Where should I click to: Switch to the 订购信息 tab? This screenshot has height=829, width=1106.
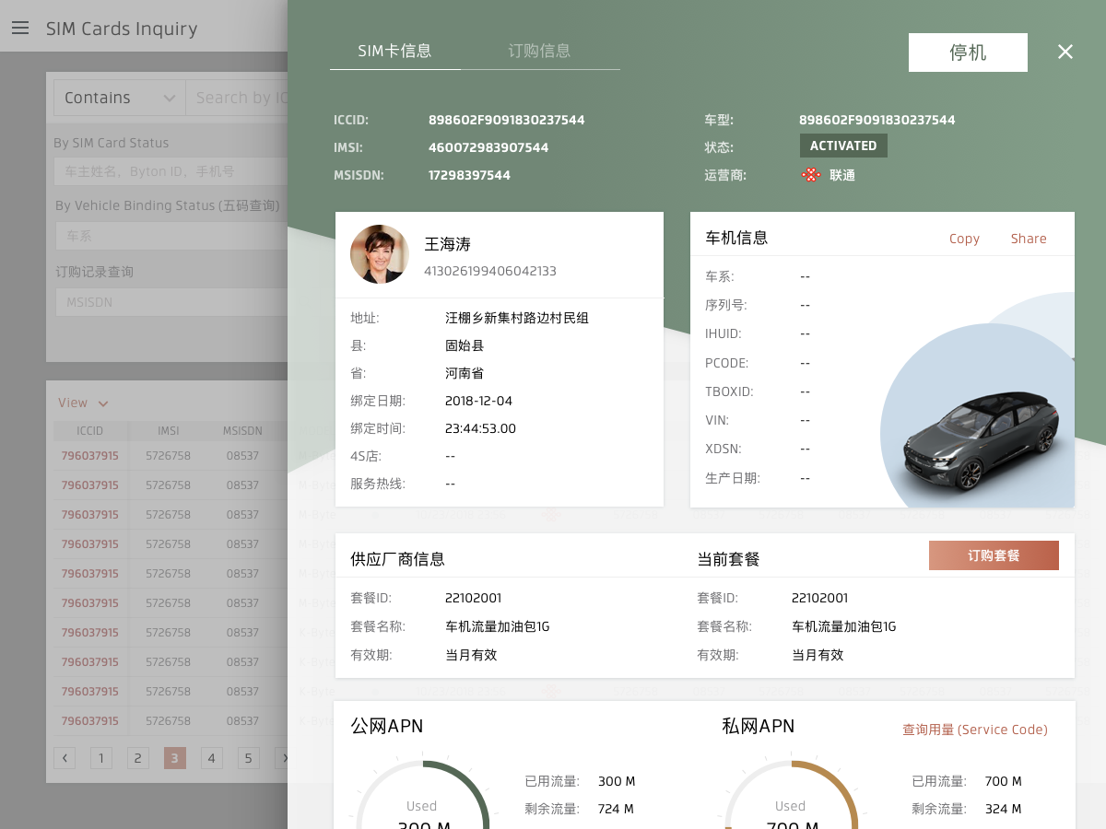coord(538,51)
